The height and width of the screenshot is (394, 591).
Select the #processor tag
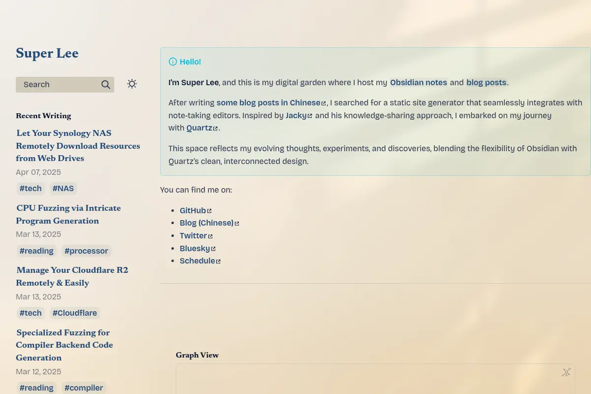pyautogui.click(x=86, y=251)
